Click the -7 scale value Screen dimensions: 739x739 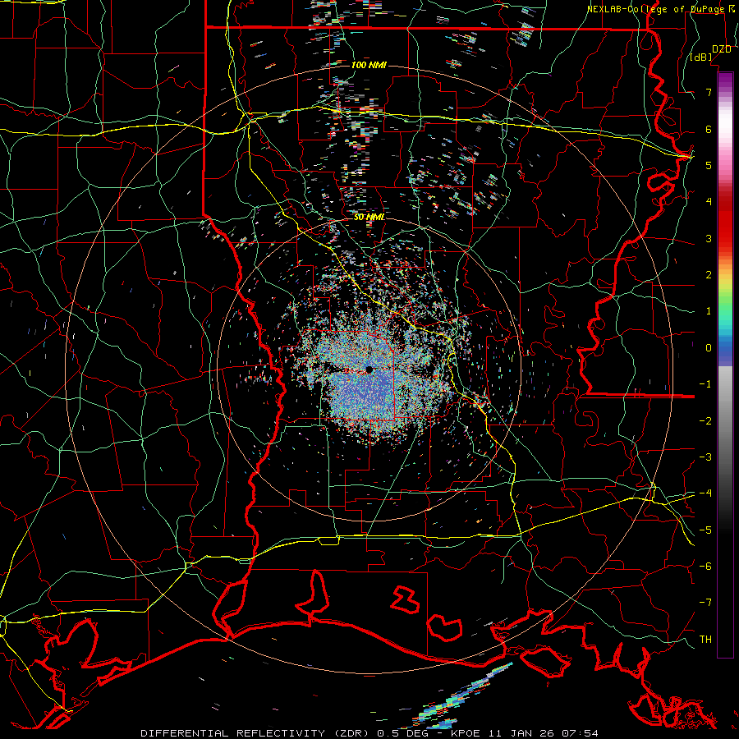click(x=705, y=603)
